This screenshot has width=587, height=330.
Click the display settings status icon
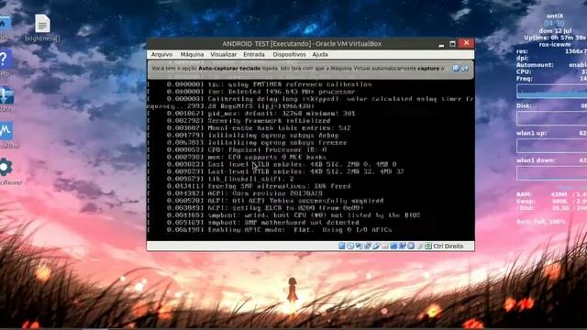click(x=393, y=246)
